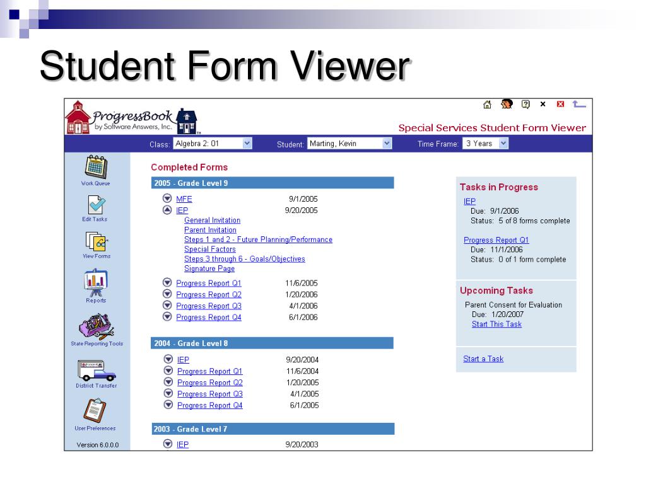Click the blue house logo icon
Image resolution: width=646 pixels, height=484 pixels.
187,122
